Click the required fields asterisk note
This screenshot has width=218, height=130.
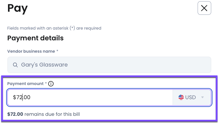54,28
